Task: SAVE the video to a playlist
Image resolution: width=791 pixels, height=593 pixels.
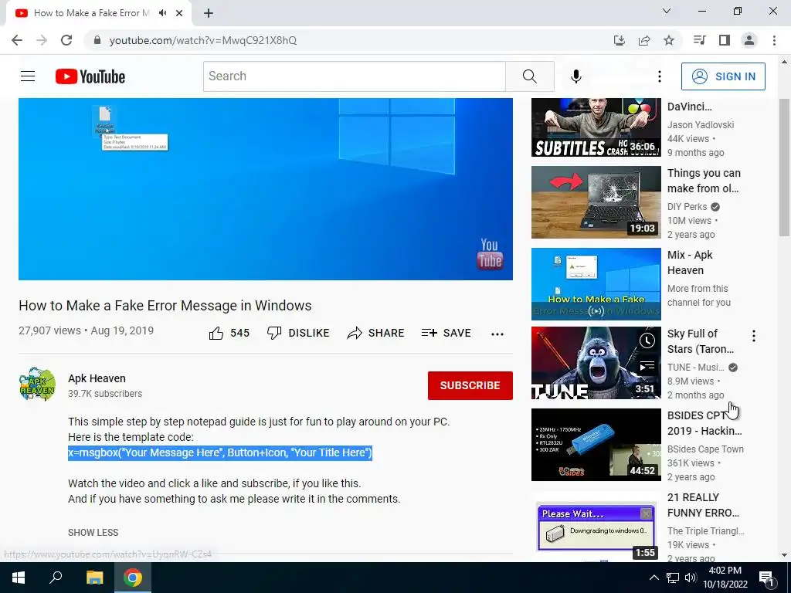Action: [446, 333]
